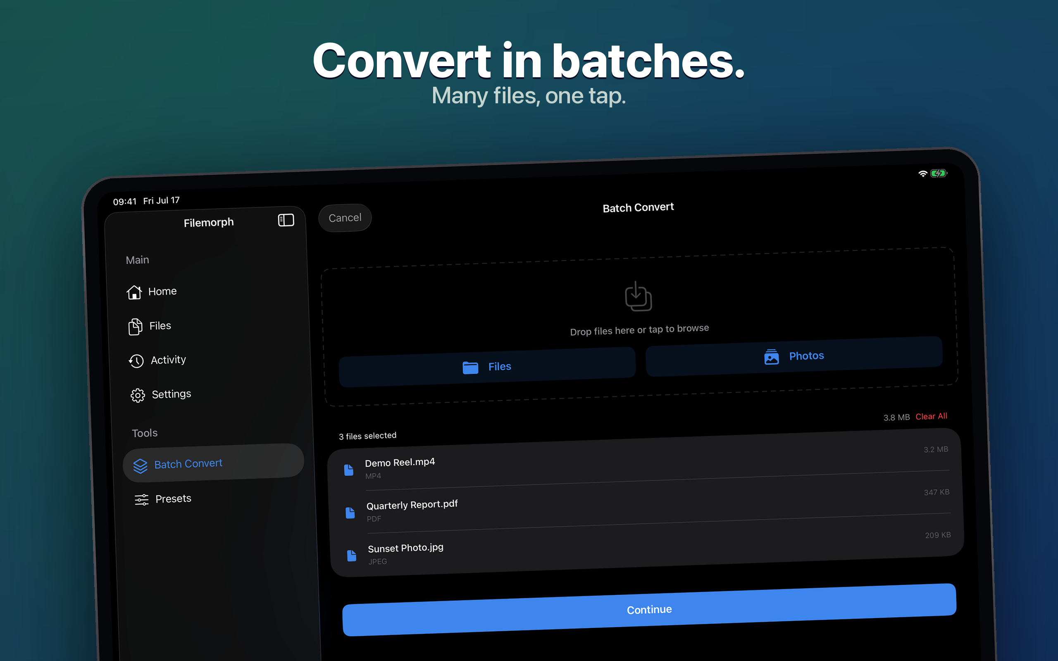Pick images with the Photos button
Viewport: 1058px width, 661px height.
[x=794, y=356]
